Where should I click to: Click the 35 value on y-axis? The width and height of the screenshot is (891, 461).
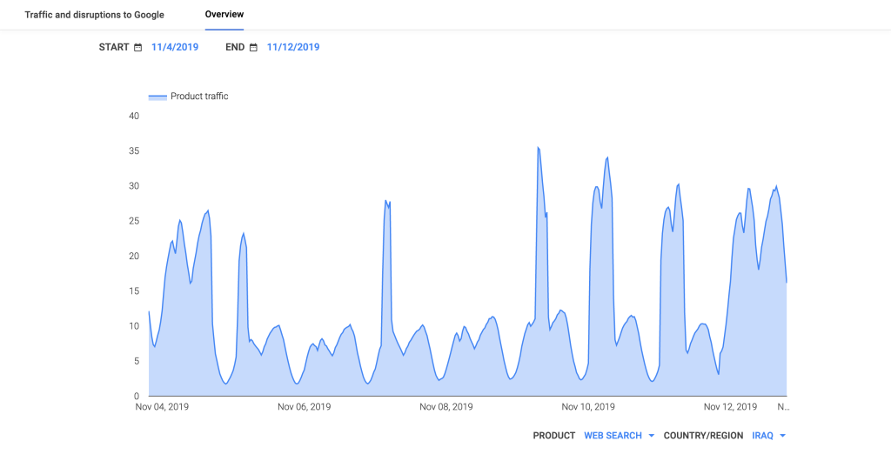click(x=134, y=151)
